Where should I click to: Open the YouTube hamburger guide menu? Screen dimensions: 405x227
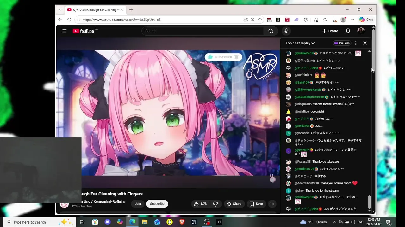pos(65,31)
